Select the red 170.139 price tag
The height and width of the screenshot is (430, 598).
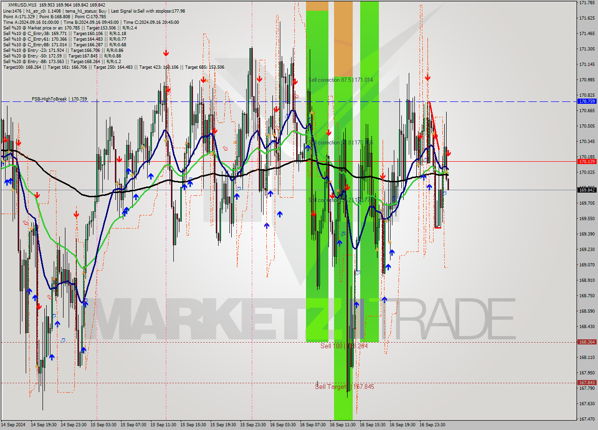pos(587,161)
